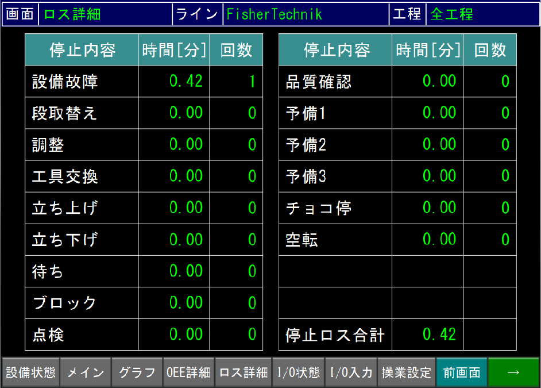Screen dimensions: 541x388
Task: Click the 工程 label in the header
Action: click(x=407, y=14)
